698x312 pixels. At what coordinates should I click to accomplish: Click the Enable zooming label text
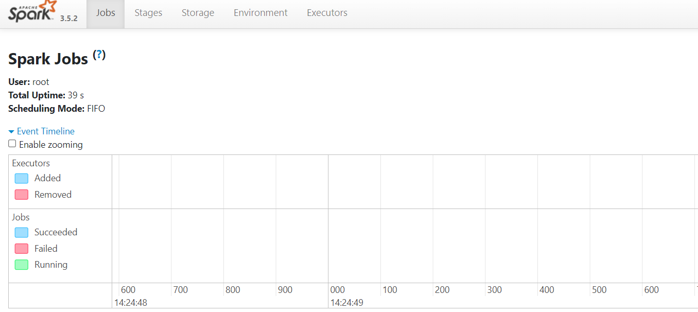click(x=51, y=145)
